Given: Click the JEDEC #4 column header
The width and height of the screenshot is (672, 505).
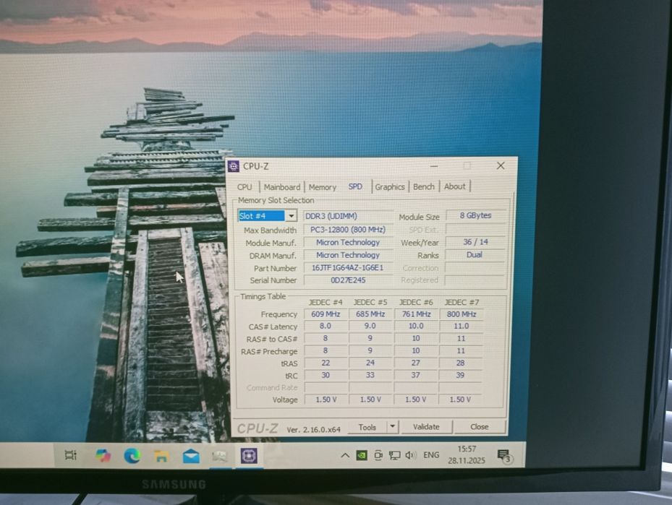Looking at the screenshot, I should point(326,302).
